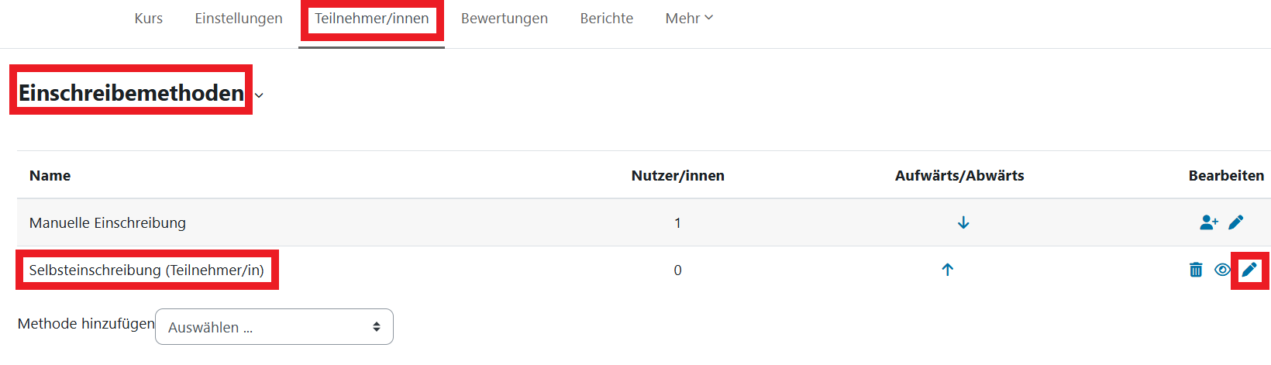Edit the Manuelle Einschreibung method via pencil
Screen dimensions: 1271x365
tap(1236, 223)
